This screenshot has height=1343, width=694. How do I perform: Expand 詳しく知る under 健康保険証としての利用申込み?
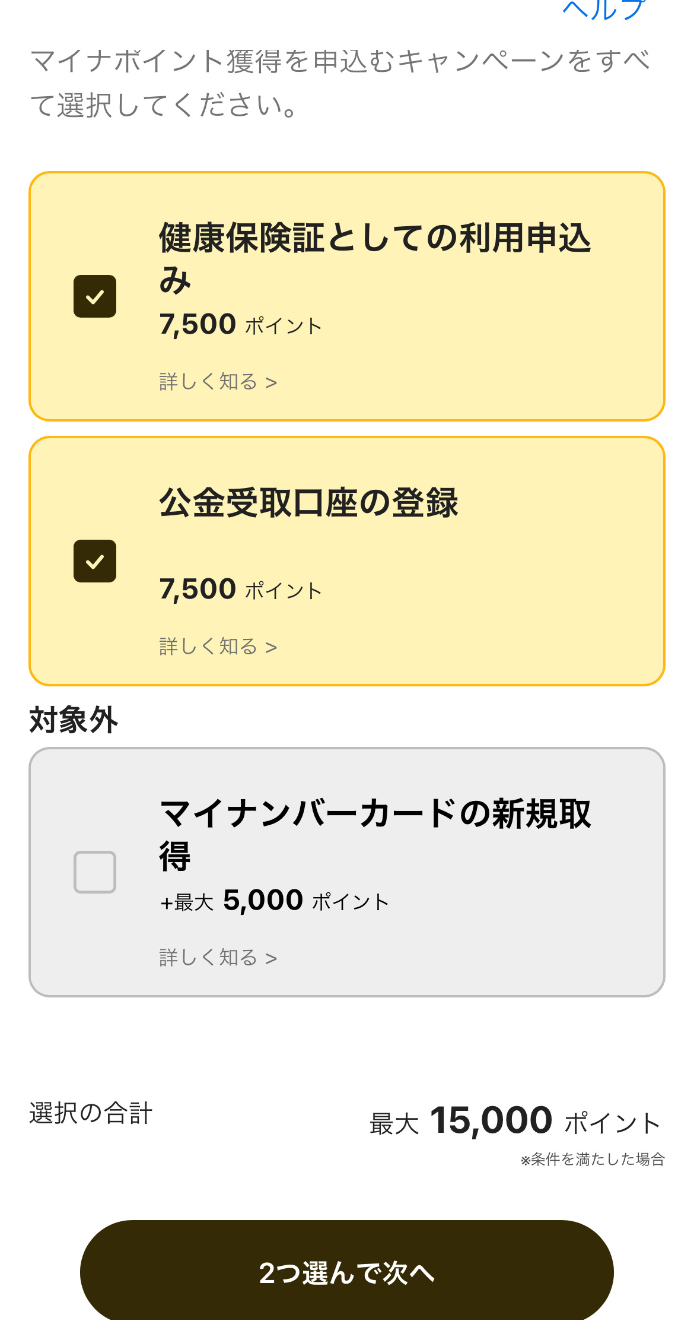coord(218,382)
